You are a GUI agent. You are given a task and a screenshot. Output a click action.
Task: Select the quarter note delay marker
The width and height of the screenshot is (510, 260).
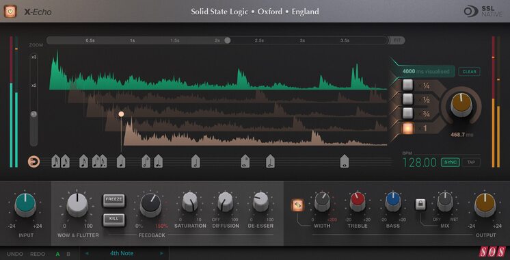(121, 161)
